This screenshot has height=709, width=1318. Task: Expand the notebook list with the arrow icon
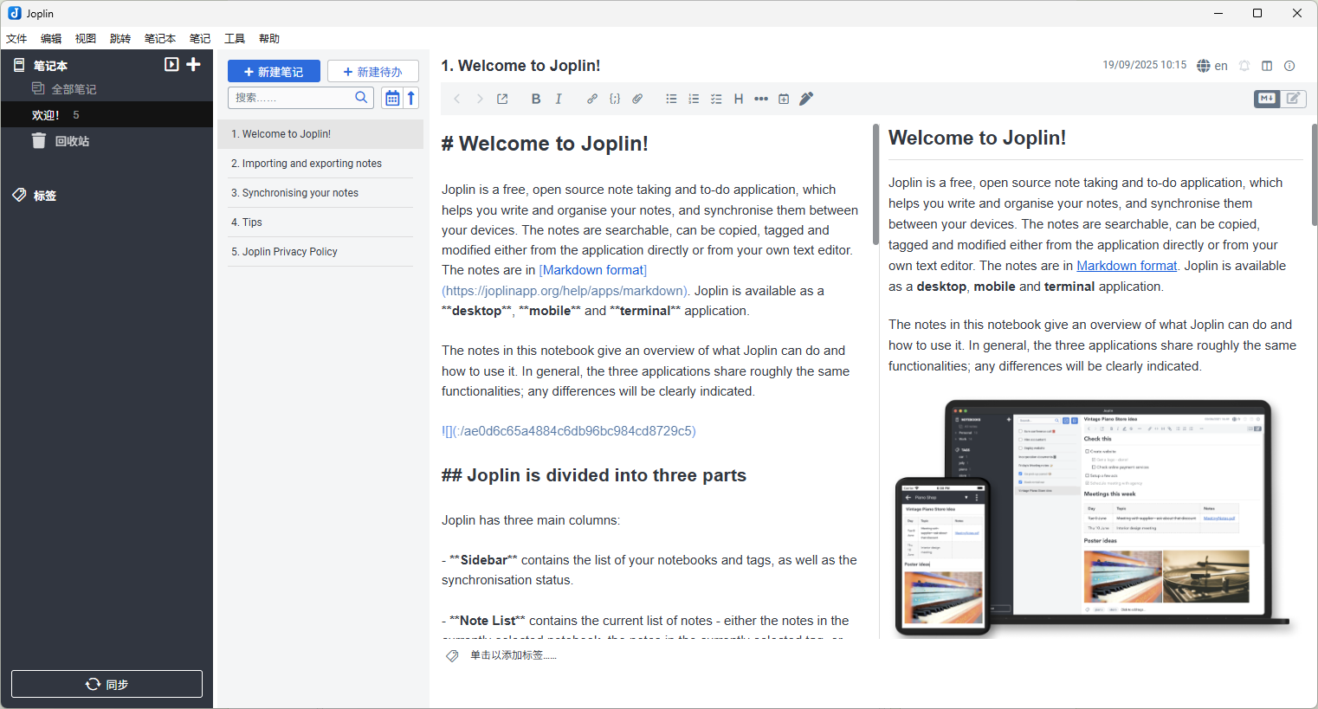pos(171,64)
